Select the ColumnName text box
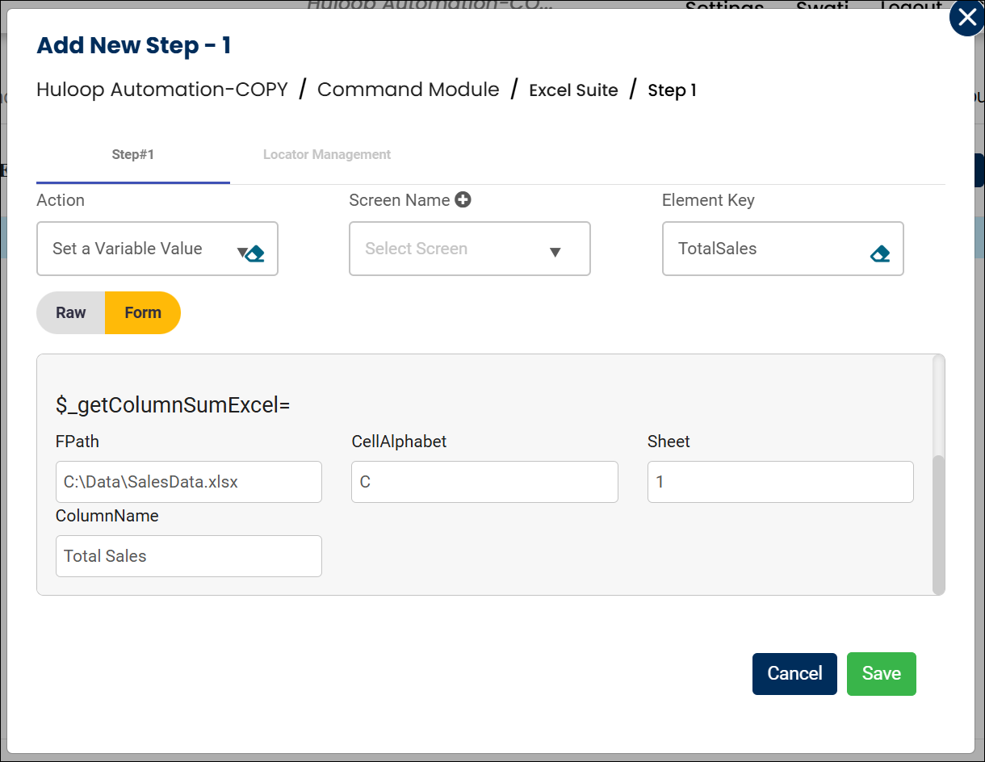The width and height of the screenshot is (985, 762). pyautogui.click(x=188, y=556)
